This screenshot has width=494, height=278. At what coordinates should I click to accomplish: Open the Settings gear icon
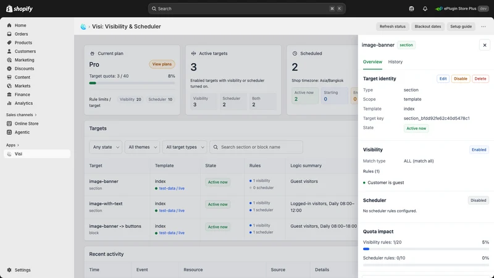pyautogui.click(x=9, y=270)
